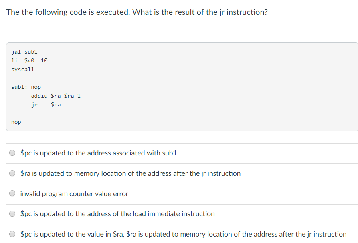The image size is (358, 243).
Task: Select '$ra is updated to memory location' answer option
Action: 12,173
